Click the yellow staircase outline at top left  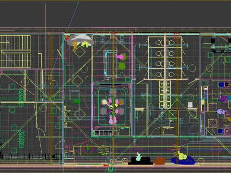point(15,51)
